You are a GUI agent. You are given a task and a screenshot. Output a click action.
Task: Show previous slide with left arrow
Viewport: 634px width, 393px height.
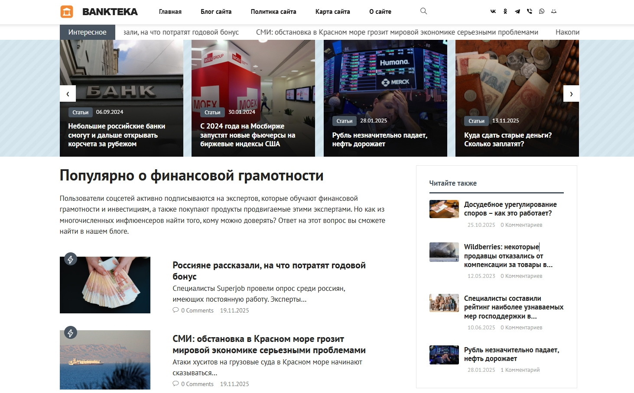point(68,93)
